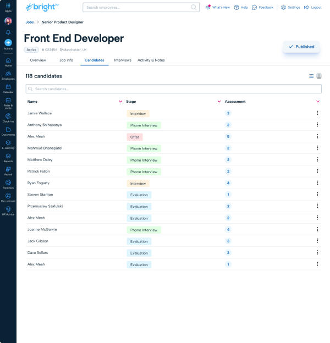
Task: Click the Search employees field
Action: pyautogui.click(x=141, y=8)
